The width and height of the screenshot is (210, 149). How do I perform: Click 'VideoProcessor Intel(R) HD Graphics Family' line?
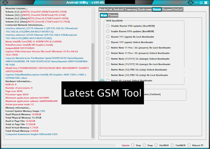pos(29,45)
